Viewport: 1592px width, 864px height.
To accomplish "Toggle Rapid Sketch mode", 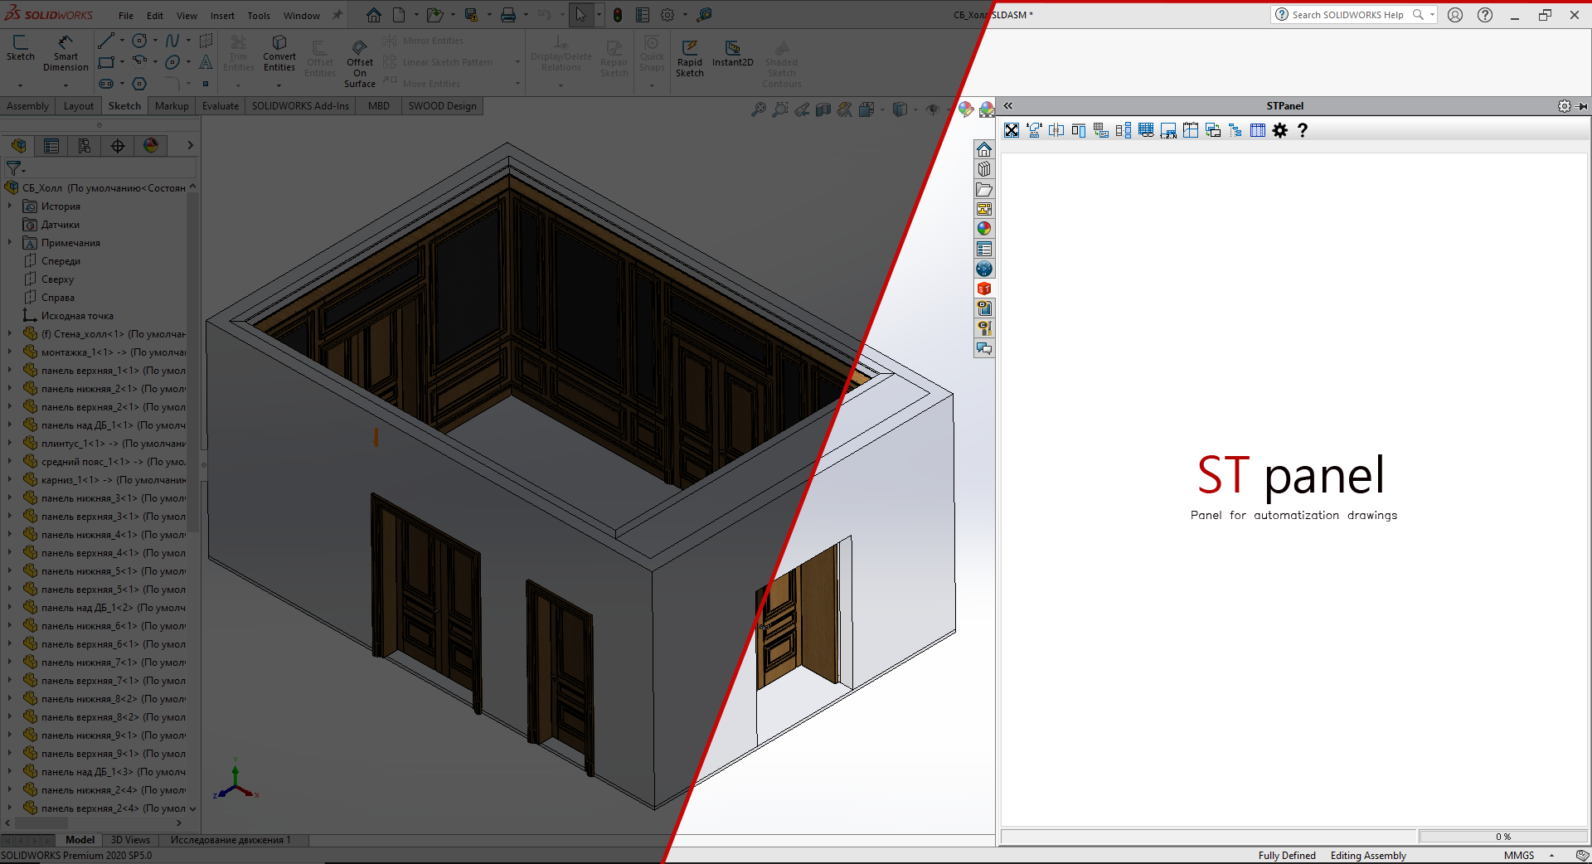I will [x=690, y=58].
